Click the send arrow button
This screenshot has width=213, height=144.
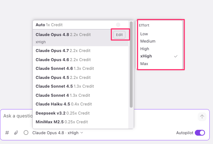click(202, 117)
